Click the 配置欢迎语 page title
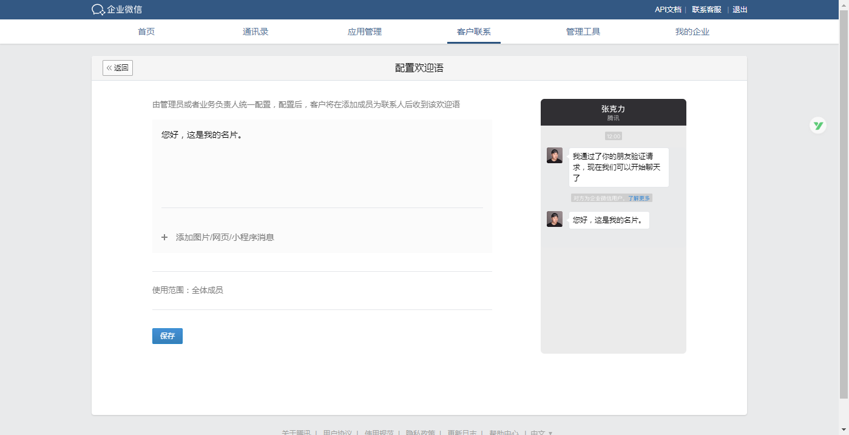The width and height of the screenshot is (849, 435). click(x=419, y=68)
